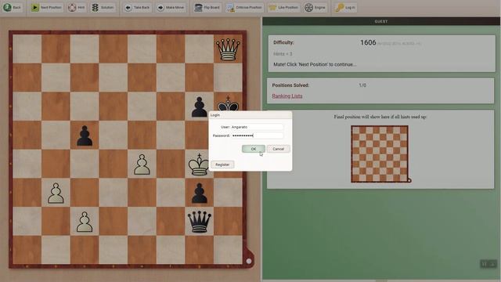501x282 pixels.
Task: Select the black pawn on g3
Action: [x=199, y=193]
